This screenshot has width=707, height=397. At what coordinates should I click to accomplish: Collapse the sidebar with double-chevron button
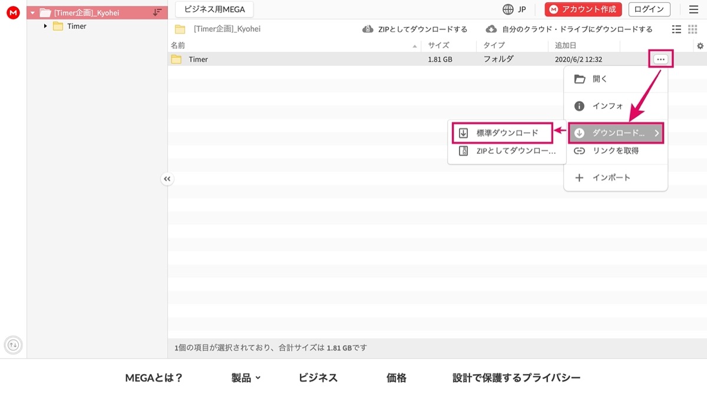click(167, 179)
